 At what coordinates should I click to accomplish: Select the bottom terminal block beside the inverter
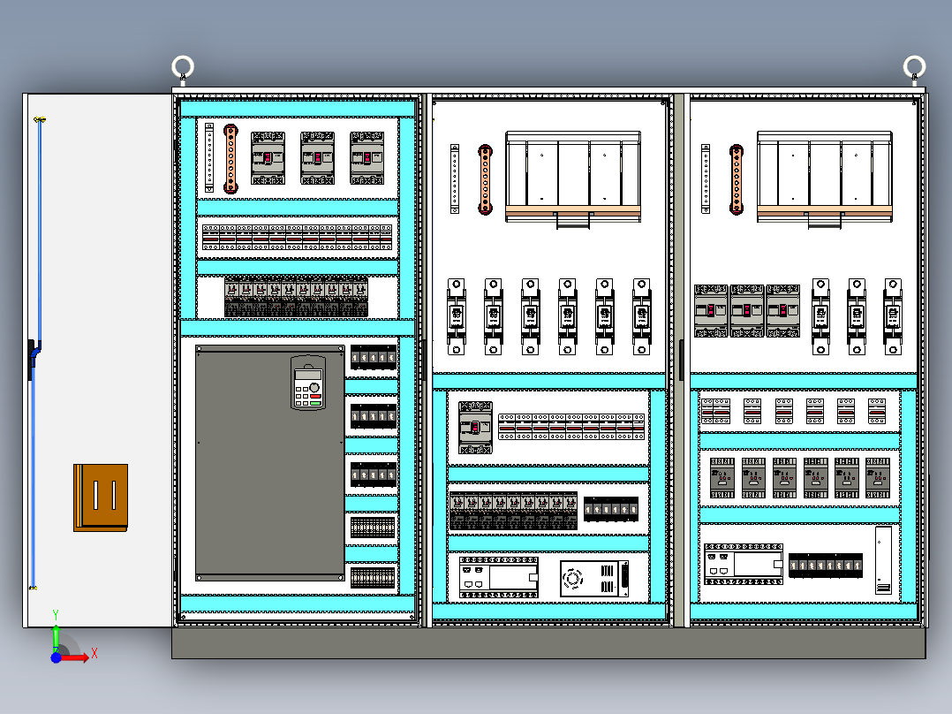click(373, 577)
